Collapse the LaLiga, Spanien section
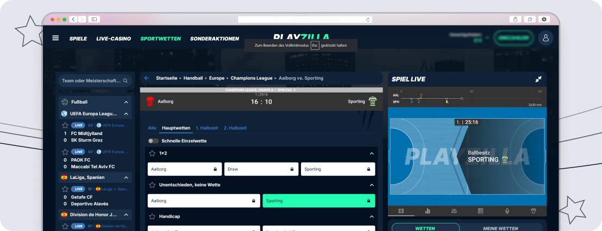The height and width of the screenshot is (231, 602). click(126, 177)
